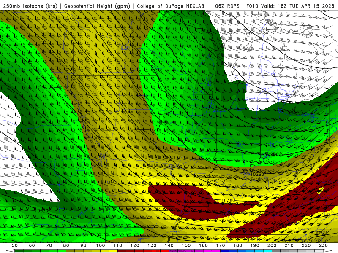This screenshot has width=338, height=253.
Task: Click the 180 value on color scale
Action: click(238, 245)
